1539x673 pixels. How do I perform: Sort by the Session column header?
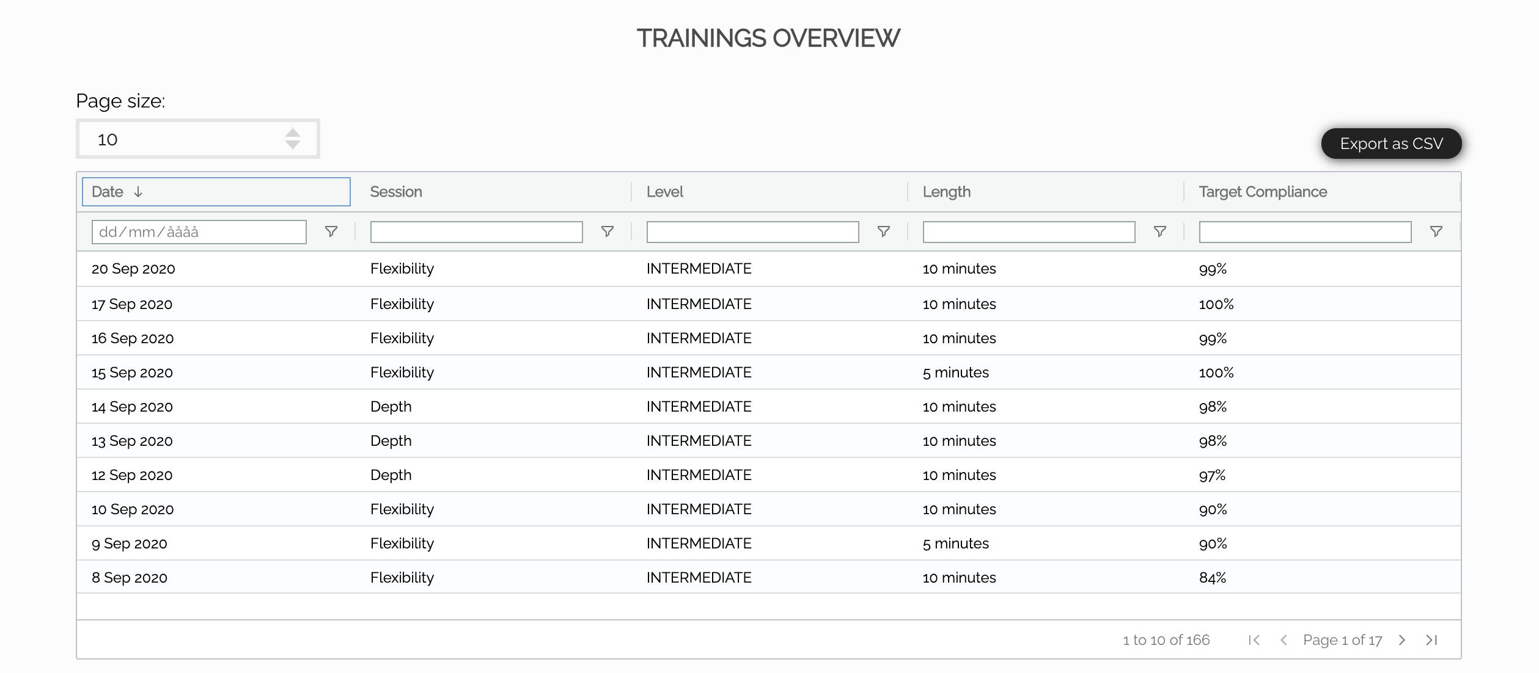tap(396, 192)
